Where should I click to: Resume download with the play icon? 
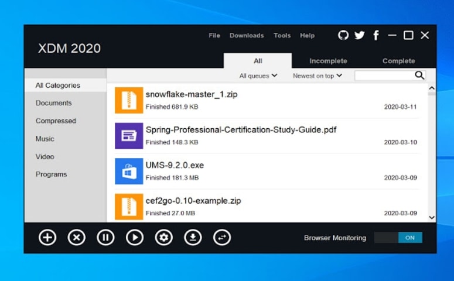tap(135, 238)
